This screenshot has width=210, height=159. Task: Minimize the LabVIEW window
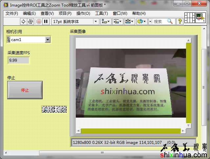pos(178,4)
